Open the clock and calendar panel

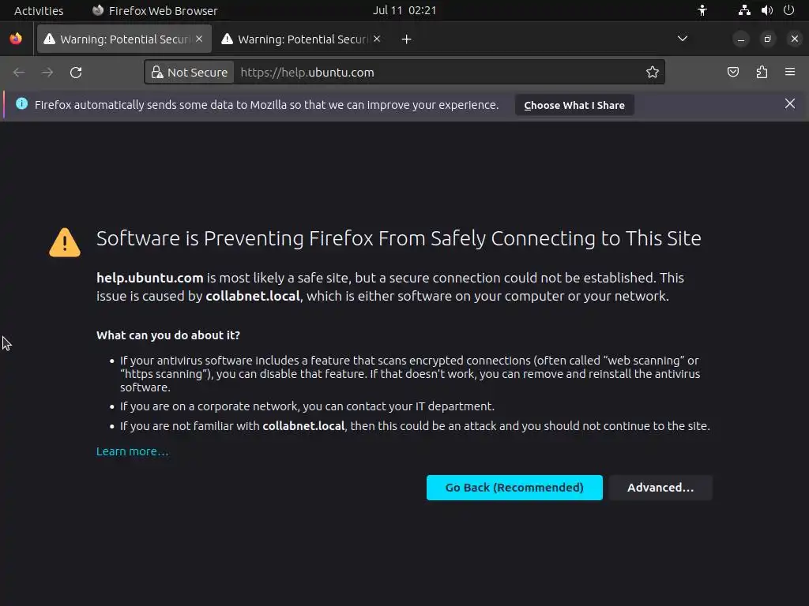click(x=404, y=10)
